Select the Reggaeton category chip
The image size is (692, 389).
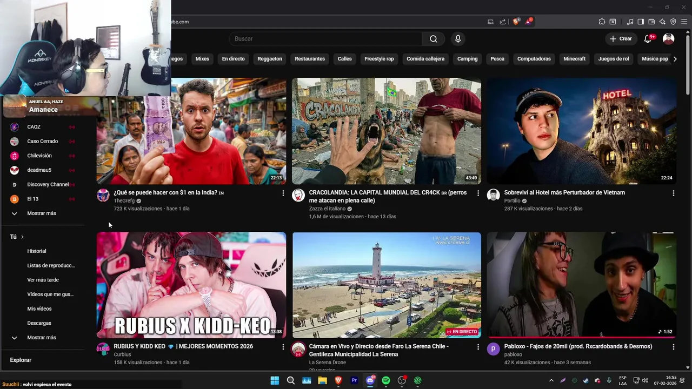270,59
